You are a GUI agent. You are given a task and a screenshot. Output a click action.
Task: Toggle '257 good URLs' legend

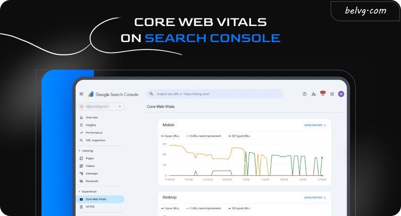tap(239, 136)
